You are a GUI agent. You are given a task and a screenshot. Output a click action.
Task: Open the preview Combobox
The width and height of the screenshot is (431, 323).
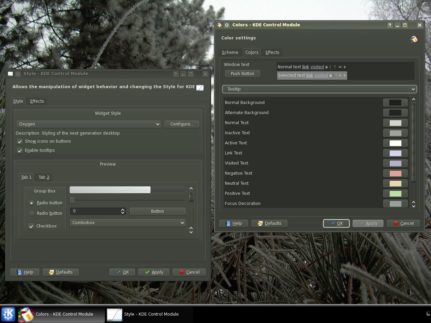[128, 223]
